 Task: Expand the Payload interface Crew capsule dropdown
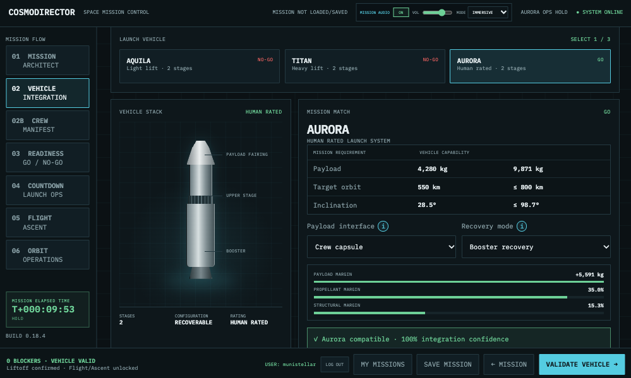point(381,247)
